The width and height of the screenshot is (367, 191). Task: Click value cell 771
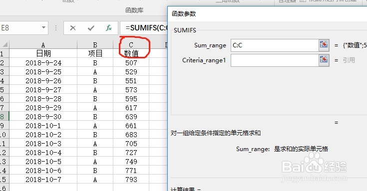pyautogui.click(x=131, y=171)
